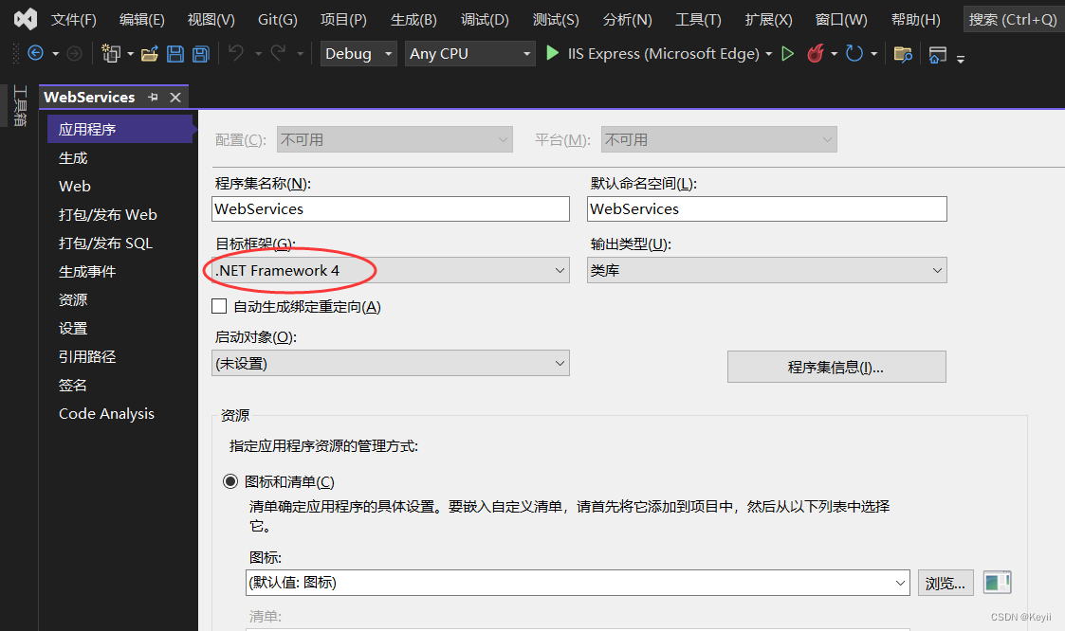Click the open file folder icon
This screenshot has height=631, width=1065.
click(x=150, y=54)
